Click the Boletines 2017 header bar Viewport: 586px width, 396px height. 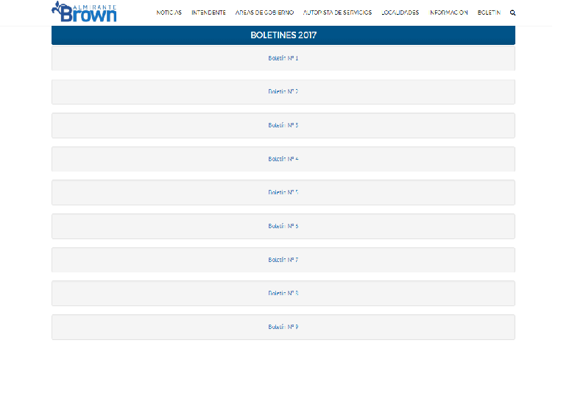pos(283,35)
